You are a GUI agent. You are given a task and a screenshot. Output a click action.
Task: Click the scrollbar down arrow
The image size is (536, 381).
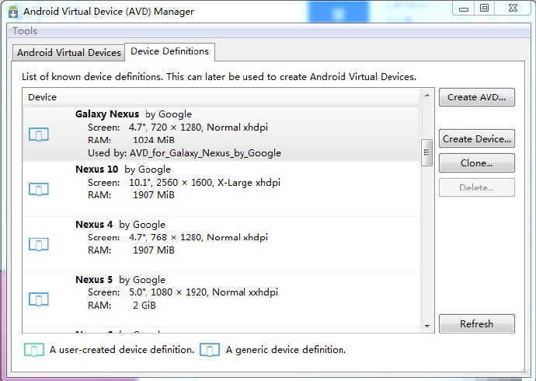(x=427, y=326)
